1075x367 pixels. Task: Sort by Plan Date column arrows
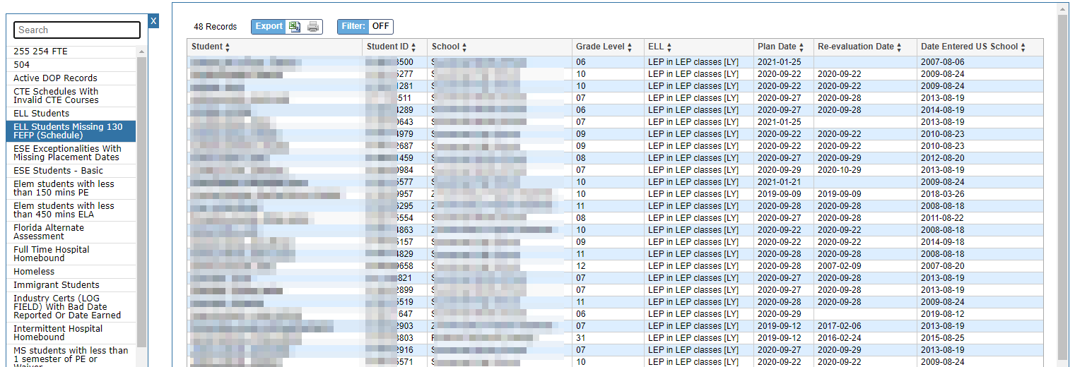pos(801,47)
